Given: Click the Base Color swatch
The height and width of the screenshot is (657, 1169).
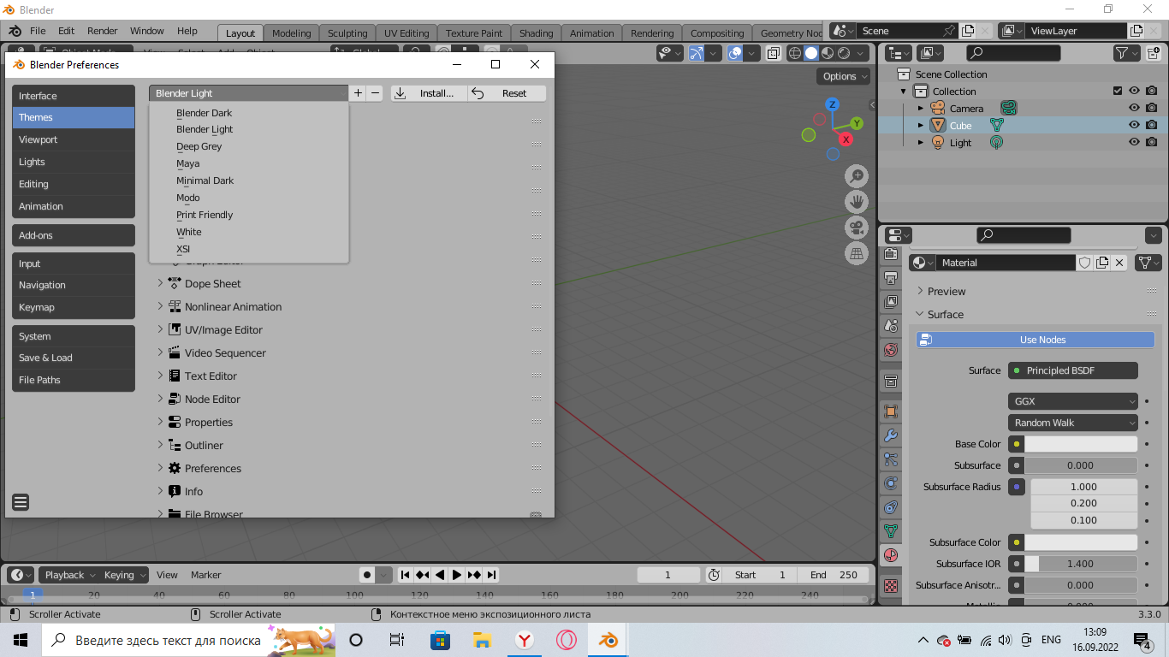Looking at the screenshot, I should coord(1081,444).
